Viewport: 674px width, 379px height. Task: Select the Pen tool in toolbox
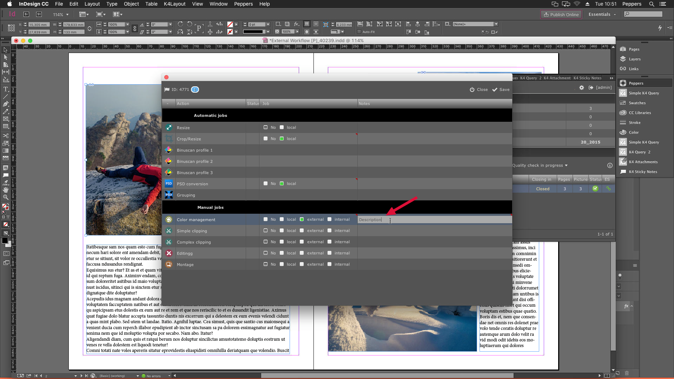6,104
